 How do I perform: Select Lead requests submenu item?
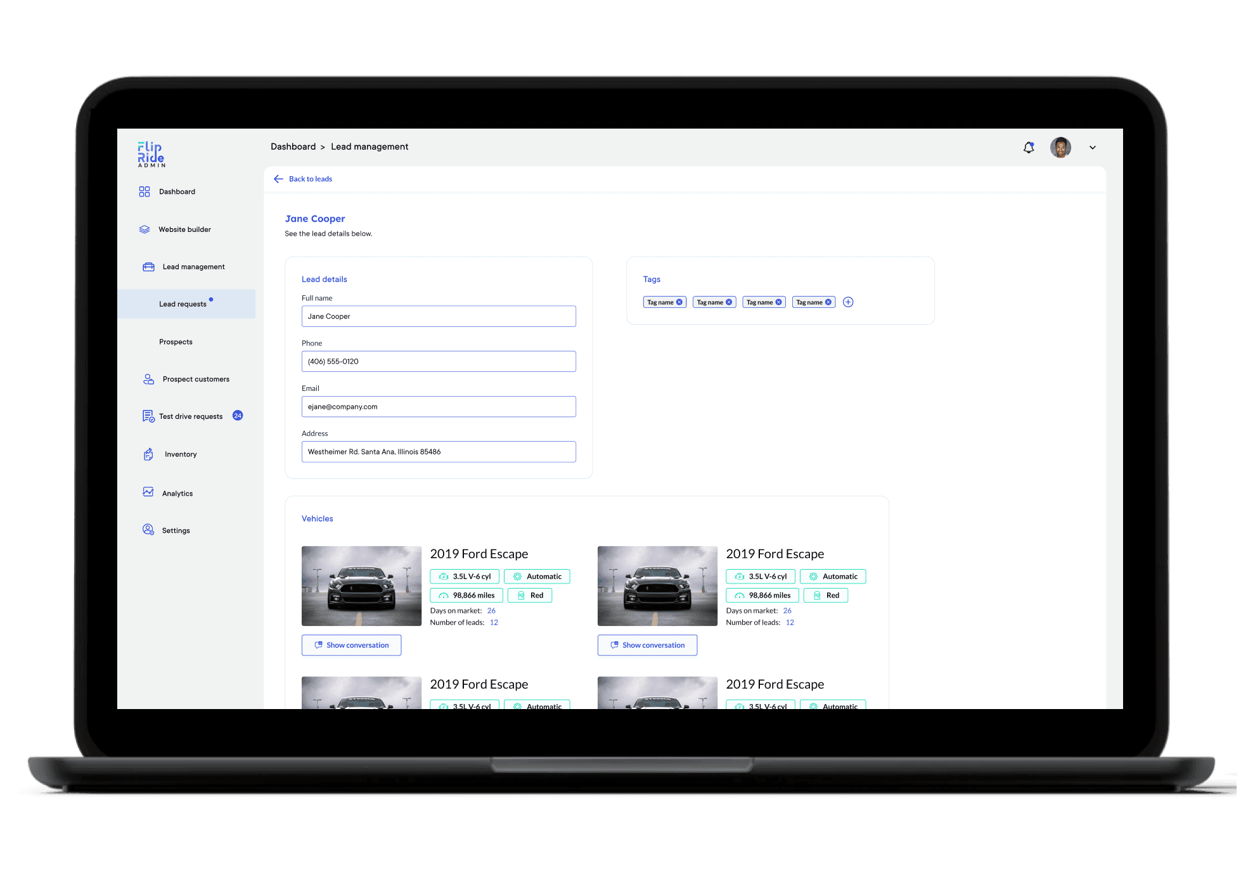(x=186, y=304)
